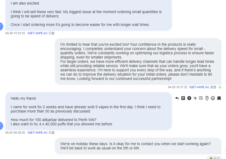Open the notes list icon beside the message
The image size is (226, 159).
[183, 98]
